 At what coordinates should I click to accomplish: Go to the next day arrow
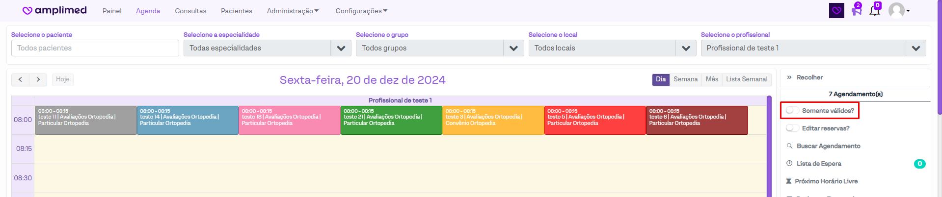[38, 79]
